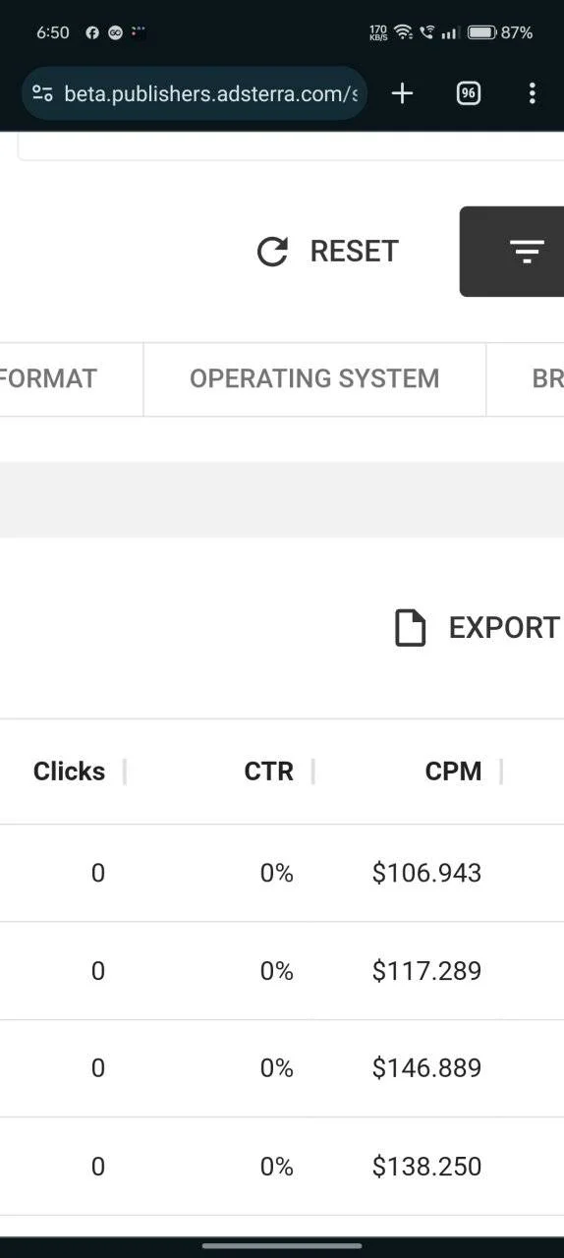This screenshot has width=564, height=1258.
Task: Switch to the FORMAT tab
Action: click(48, 379)
